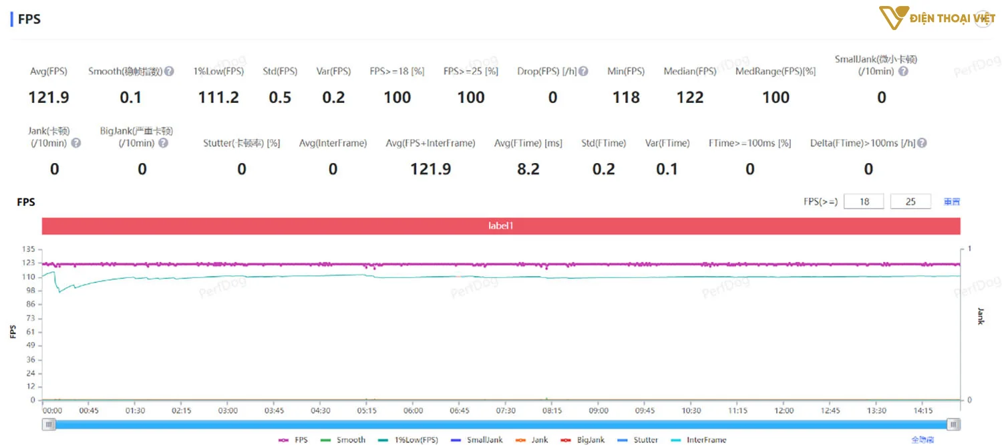The height and width of the screenshot is (445, 1002).
Task: Toggle the Smooth series in the legend
Action: point(343,440)
